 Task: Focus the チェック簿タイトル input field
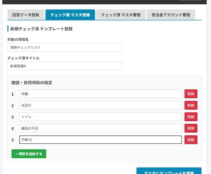point(65,66)
